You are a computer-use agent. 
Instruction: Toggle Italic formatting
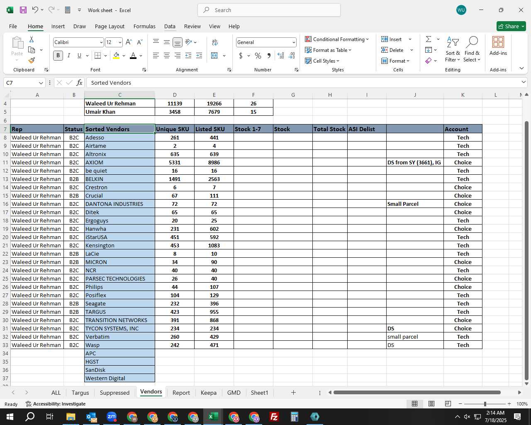(69, 55)
